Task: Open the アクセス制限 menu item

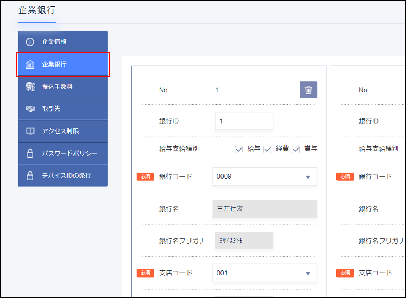Action: [x=63, y=131]
